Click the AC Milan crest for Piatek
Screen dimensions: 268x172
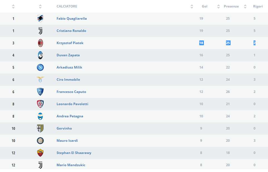[40, 43]
